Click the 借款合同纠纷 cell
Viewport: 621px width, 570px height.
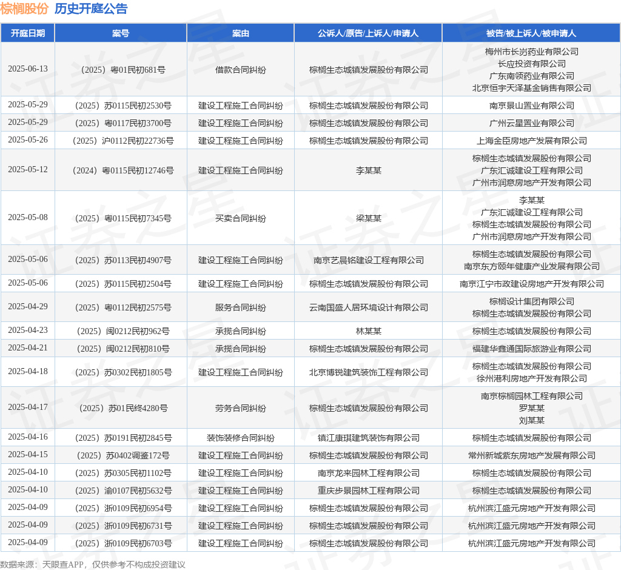click(x=240, y=70)
